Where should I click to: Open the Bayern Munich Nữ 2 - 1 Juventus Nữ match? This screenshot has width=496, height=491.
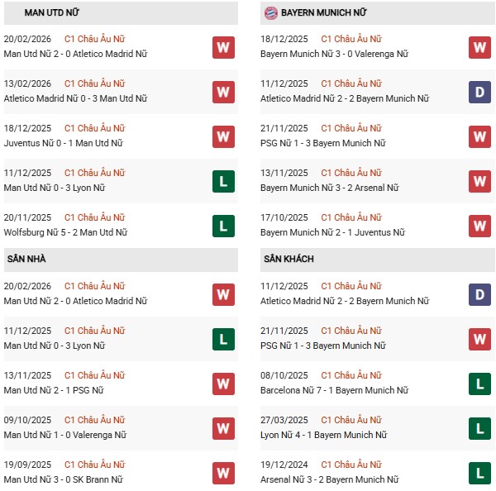tap(332, 232)
